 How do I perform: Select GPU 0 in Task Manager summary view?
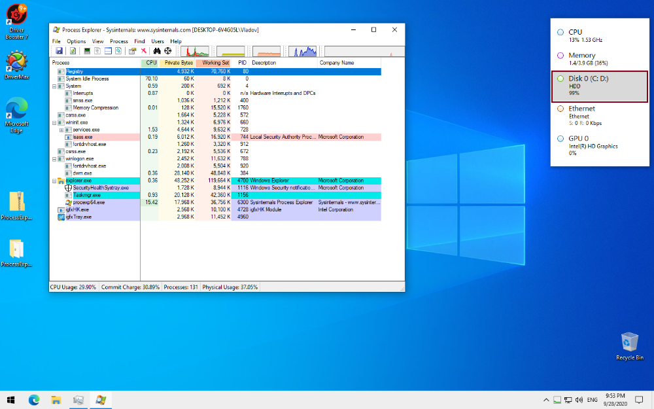click(599, 145)
